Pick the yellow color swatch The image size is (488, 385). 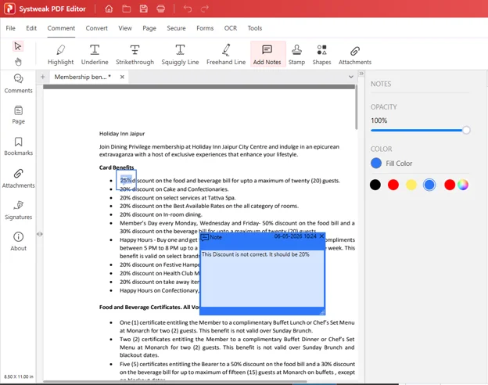[x=411, y=185]
